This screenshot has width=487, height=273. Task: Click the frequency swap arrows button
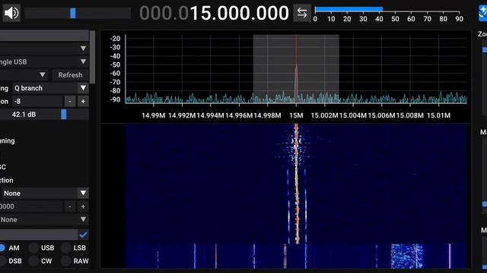point(302,13)
